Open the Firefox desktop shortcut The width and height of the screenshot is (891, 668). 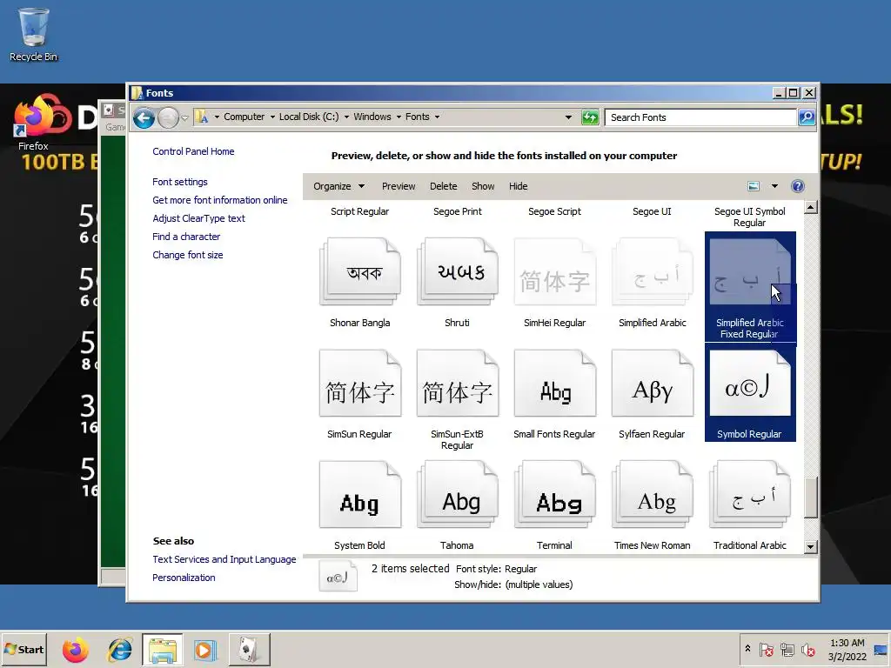click(33, 122)
